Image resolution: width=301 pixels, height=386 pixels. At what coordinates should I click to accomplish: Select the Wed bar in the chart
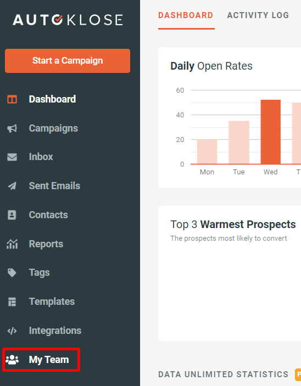[x=271, y=132]
